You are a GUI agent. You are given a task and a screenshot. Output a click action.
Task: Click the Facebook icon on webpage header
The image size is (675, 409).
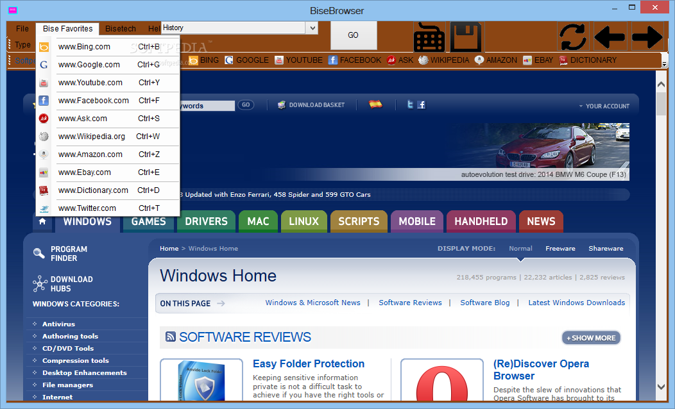coord(422,104)
